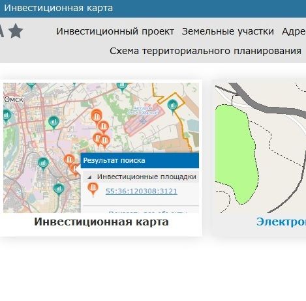Viewport: 306px width, 301px height.
Task: Click the green area in the right map thumbnail
Action: [x=234, y=152]
